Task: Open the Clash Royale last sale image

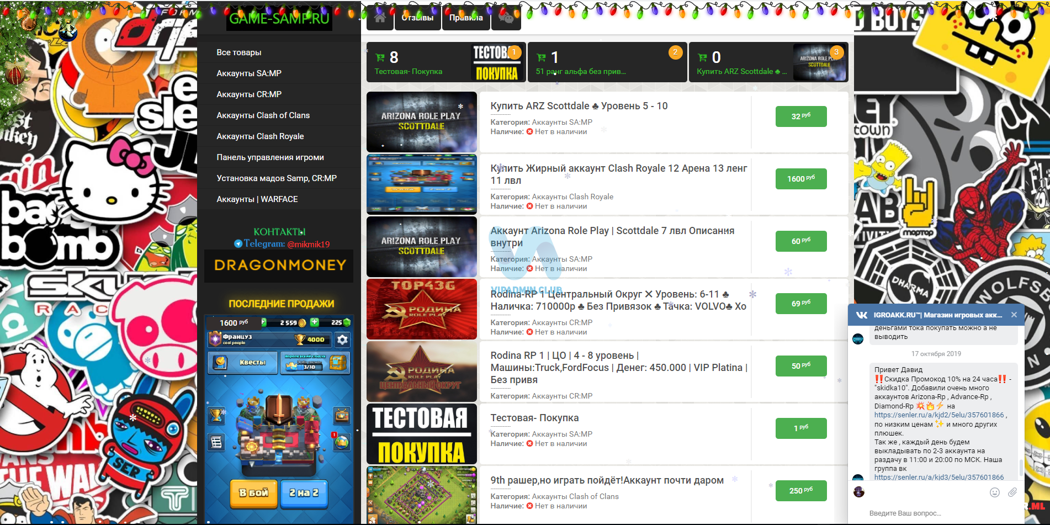Action: click(x=279, y=420)
